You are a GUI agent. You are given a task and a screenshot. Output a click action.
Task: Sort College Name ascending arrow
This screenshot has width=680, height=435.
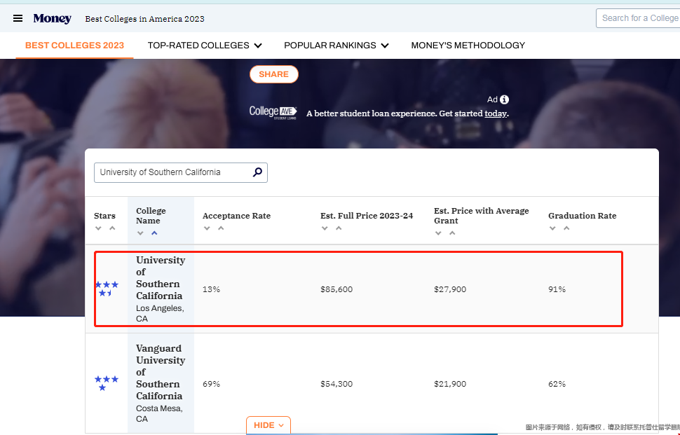(x=154, y=233)
